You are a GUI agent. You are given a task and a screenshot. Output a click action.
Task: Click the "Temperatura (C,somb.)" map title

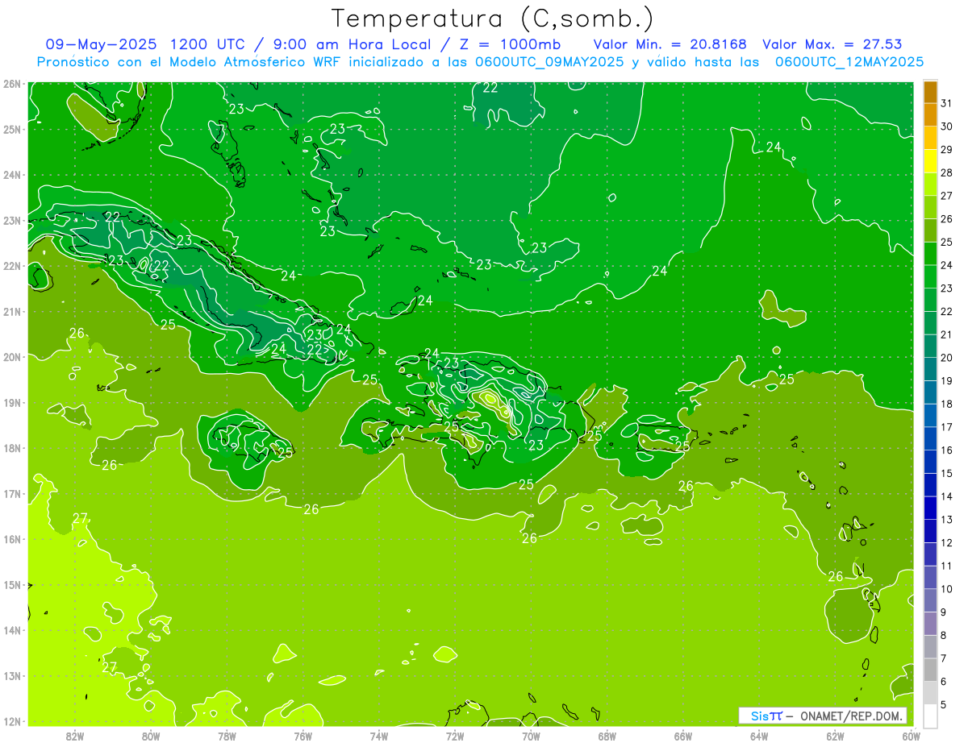[x=493, y=19]
